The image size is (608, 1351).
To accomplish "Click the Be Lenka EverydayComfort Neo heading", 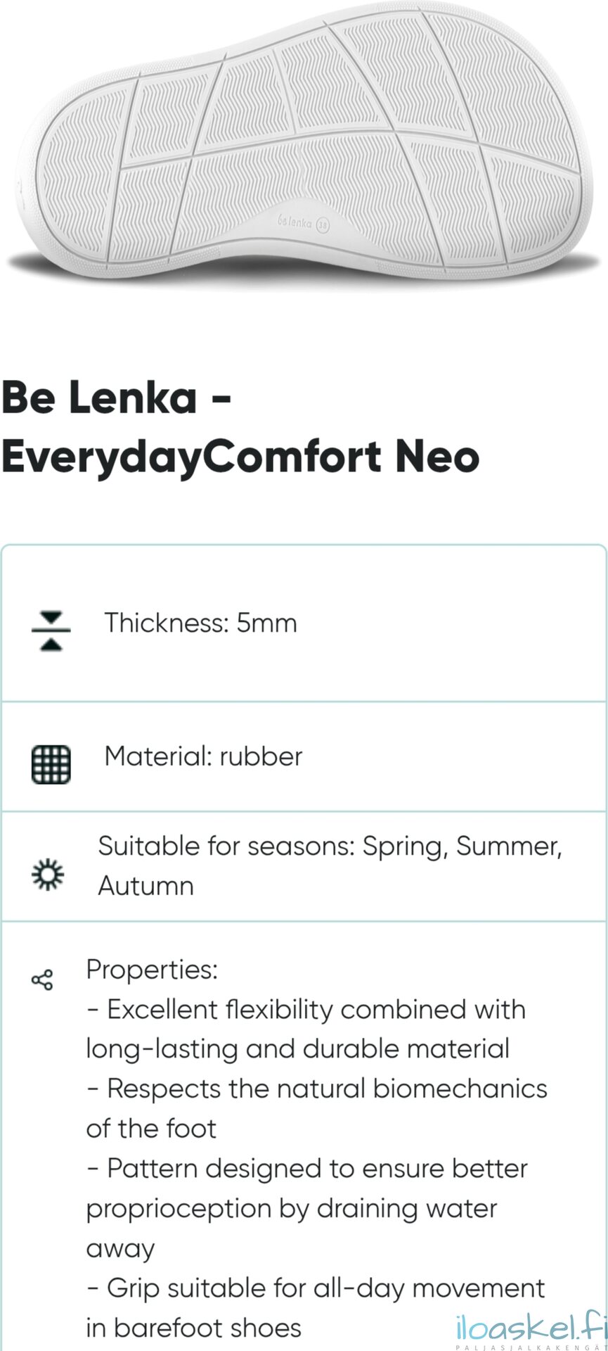I will [x=240, y=426].
